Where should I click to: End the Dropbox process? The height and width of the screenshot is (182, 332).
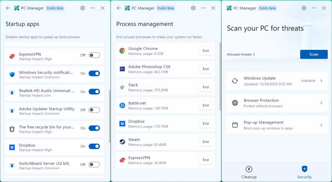coord(206,124)
